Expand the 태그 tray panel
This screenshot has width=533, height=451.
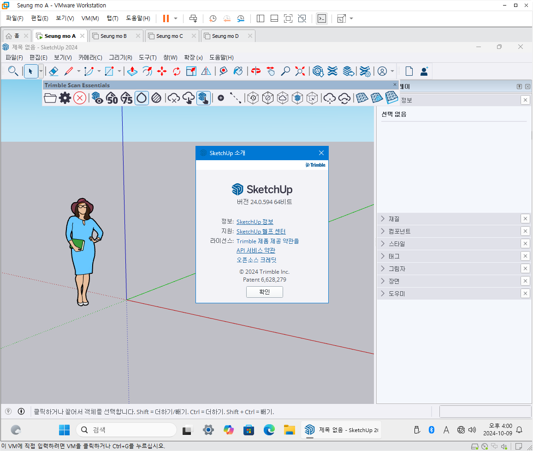[x=449, y=256]
